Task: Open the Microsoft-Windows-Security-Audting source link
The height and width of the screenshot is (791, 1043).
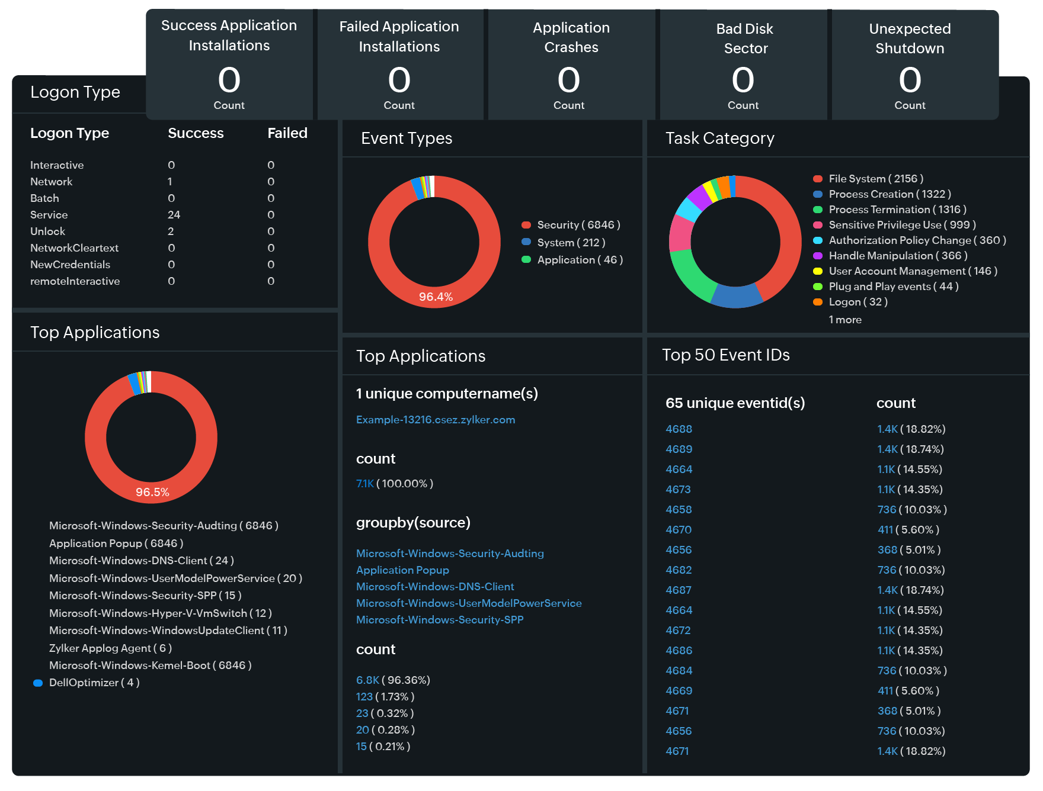Action: coord(450,553)
